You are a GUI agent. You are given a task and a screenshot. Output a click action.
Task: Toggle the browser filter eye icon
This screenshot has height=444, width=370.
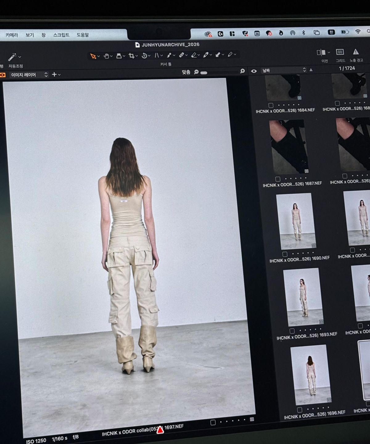click(x=254, y=71)
